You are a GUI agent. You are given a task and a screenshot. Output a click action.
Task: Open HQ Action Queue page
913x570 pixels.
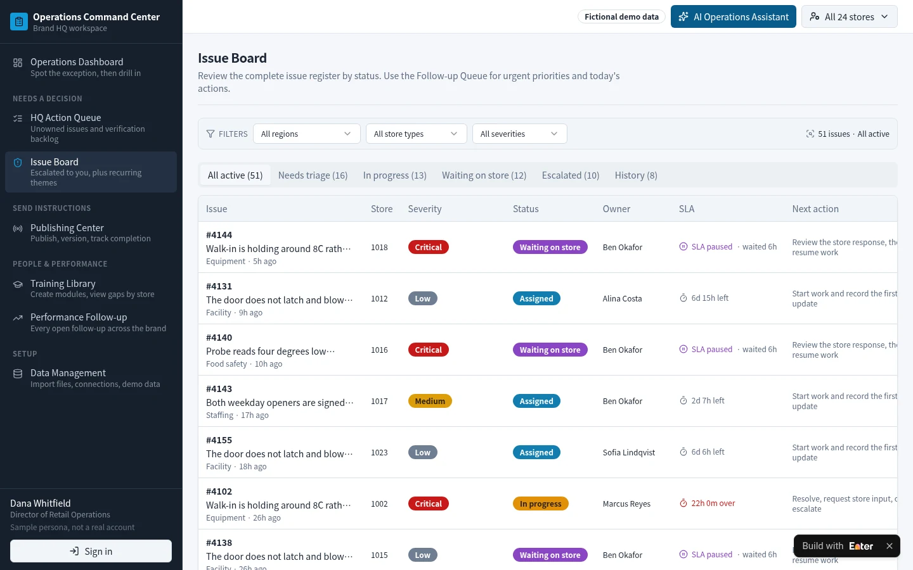pyautogui.click(x=91, y=128)
